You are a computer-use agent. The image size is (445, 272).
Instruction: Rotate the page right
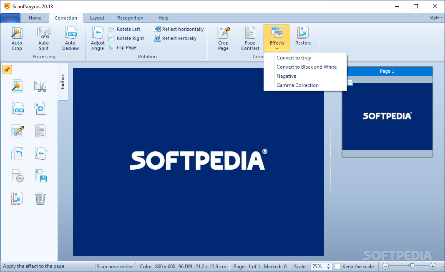tap(126, 38)
